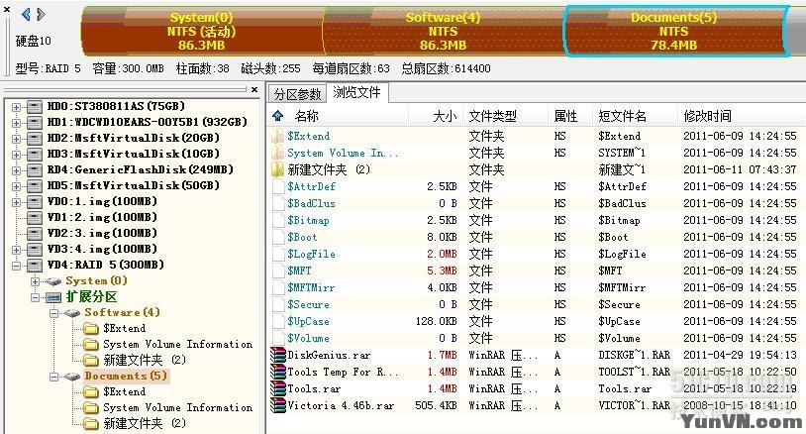Click the Victoria 4.46b.rar archive icon
The image size is (806, 434).
pos(278,405)
